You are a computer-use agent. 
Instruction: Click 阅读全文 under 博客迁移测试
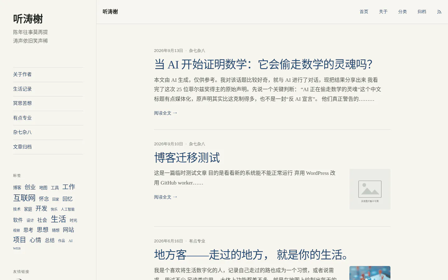[x=166, y=197]
